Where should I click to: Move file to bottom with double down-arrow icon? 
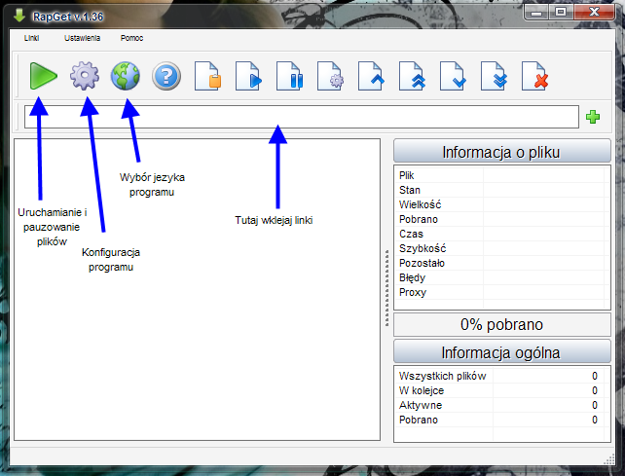coord(495,76)
